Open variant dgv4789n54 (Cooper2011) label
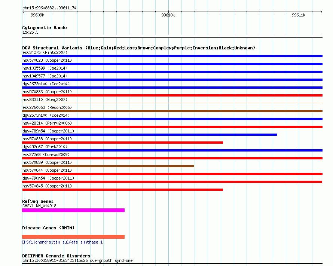 (x=48, y=131)
